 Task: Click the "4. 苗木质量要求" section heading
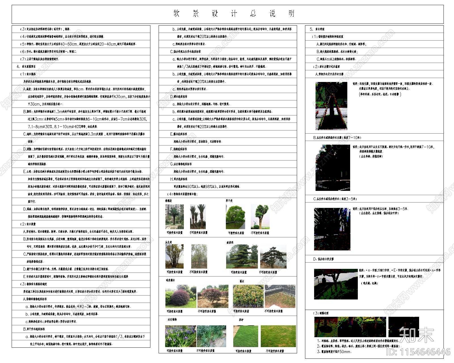click(x=26, y=67)
